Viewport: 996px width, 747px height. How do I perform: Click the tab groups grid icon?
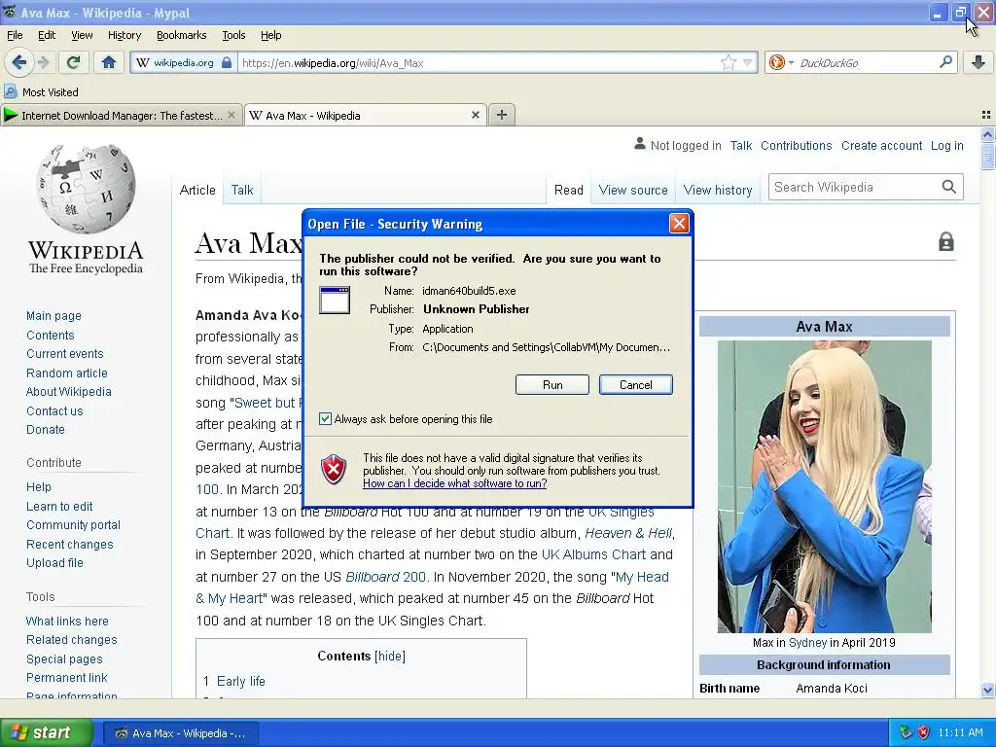click(x=986, y=115)
